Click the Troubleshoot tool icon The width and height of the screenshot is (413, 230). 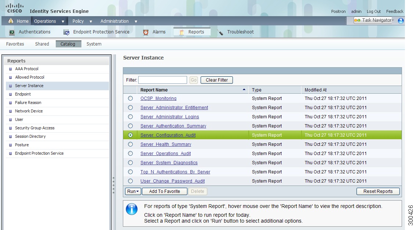[220, 32]
